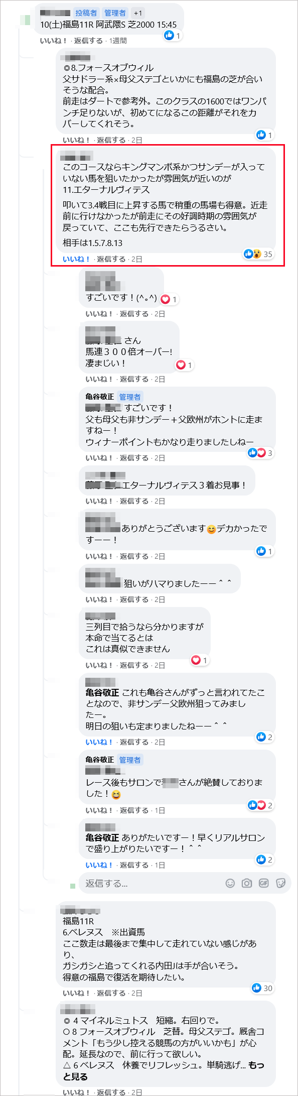
Task: Attach a photo using the camera icon
Action: [246, 883]
